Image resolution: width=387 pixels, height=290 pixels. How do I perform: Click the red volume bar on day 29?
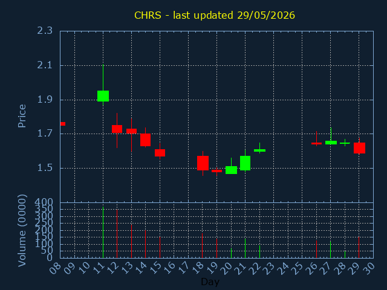(359, 247)
